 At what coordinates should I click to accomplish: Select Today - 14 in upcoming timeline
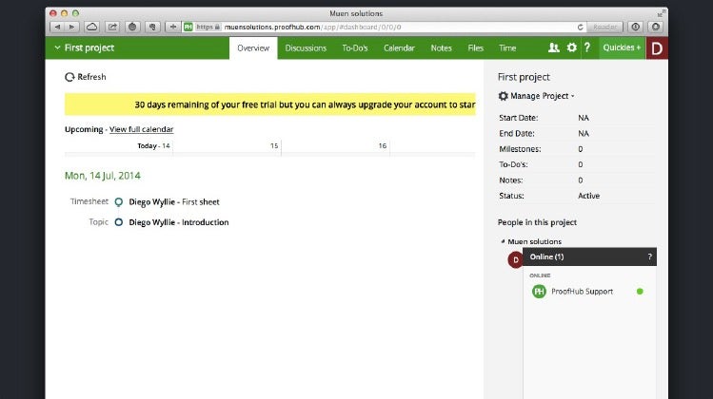point(153,145)
